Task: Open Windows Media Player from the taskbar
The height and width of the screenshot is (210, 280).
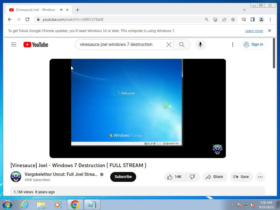Action: click(58, 205)
